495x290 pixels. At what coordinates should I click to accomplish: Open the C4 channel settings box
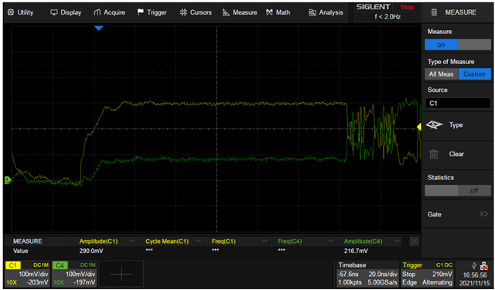pyautogui.click(x=74, y=274)
